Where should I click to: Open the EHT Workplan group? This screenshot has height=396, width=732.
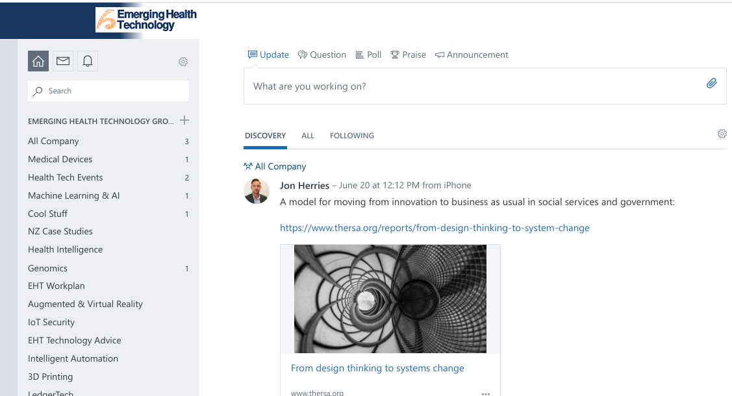(57, 286)
